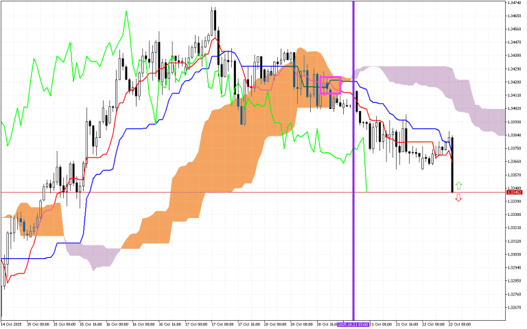Image resolution: width=527 pixels, height=329 pixels.
Task: Click the 21 Oct 16:00 time axis label
Action: point(406,324)
